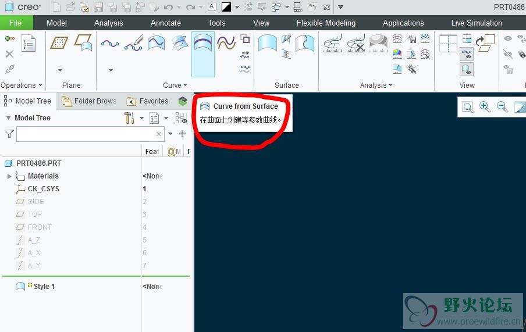Switch to the Flexible Modeling tab

coord(326,23)
